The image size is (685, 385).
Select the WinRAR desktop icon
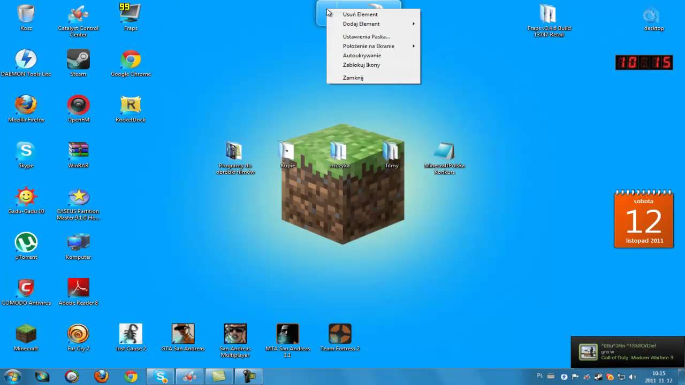click(78, 155)
